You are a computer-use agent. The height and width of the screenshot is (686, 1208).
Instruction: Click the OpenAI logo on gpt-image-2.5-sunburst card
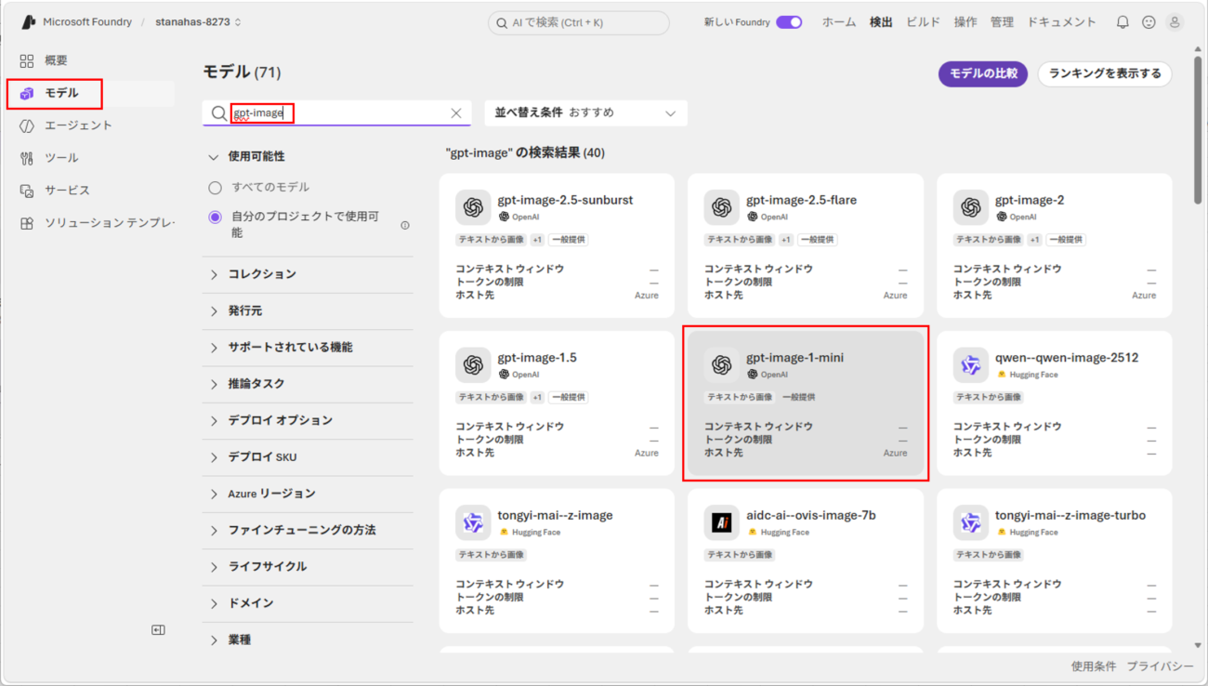(x=473, y=208)
